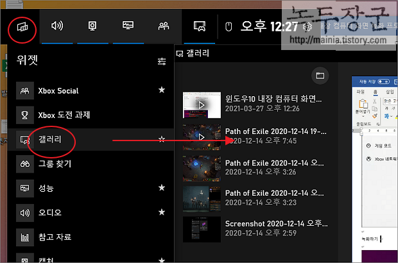
Task: Open the captures folder in Gallery
Action: [x=320, y=76]
